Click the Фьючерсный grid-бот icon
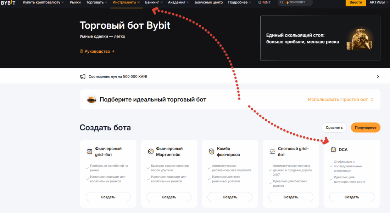Screen dimensions: 390x213 [90, 151]
